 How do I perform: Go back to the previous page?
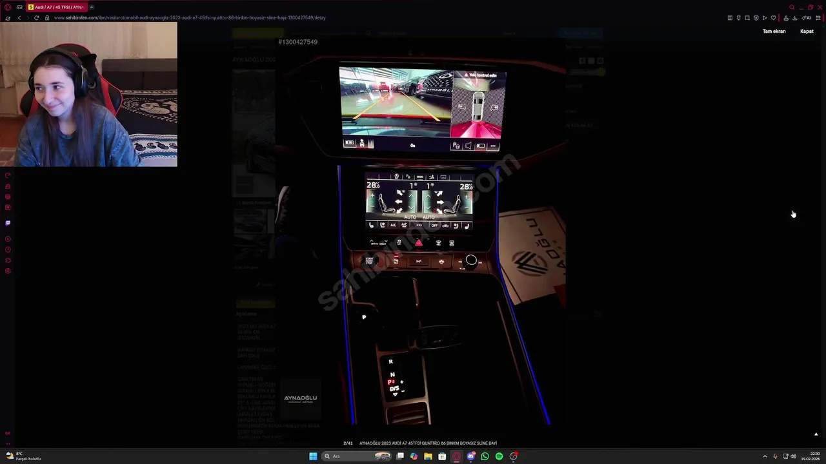click(x=19, y=17)
